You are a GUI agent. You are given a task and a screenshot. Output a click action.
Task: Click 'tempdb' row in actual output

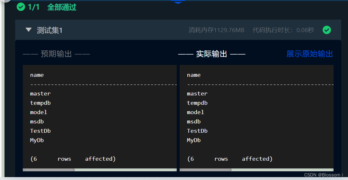[x=197, y=103]
